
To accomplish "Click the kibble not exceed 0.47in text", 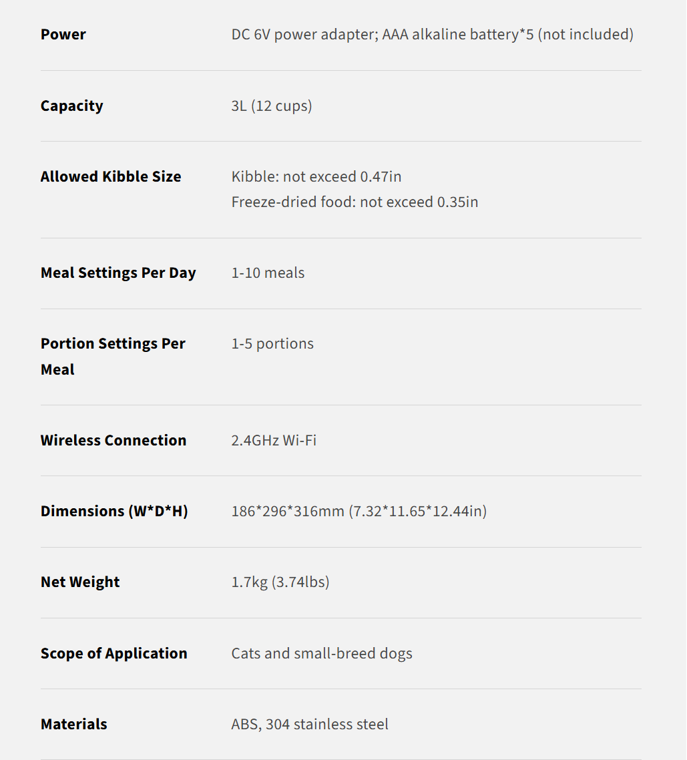I will click(316, 177).
